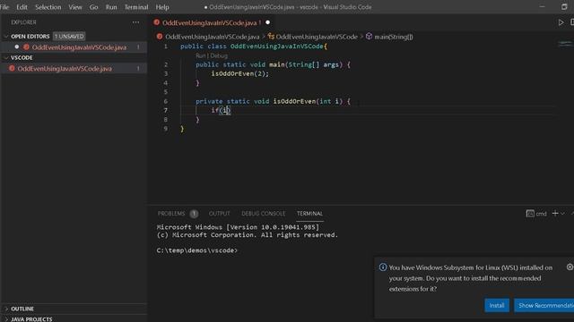Click the Problems count badge
574x322 pixels.
pos(194,214)
